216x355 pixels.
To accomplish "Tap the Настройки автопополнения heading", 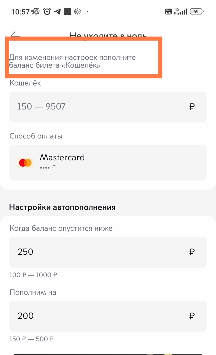I will (62, 207).
